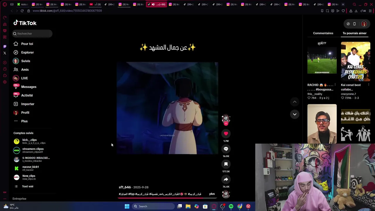Image resolution: width=375 pixels, height=211 pixels.
Task: Open Twitch in the Opera sidebar
Action: click(5, 47)
